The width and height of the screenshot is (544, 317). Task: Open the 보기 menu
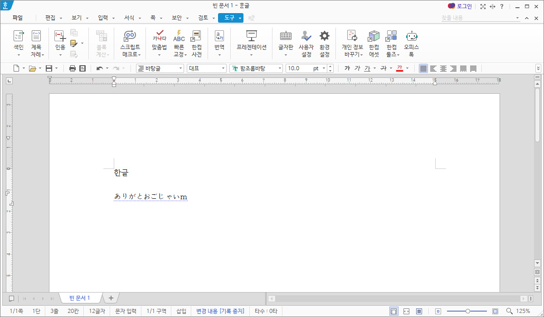point(77,18)
